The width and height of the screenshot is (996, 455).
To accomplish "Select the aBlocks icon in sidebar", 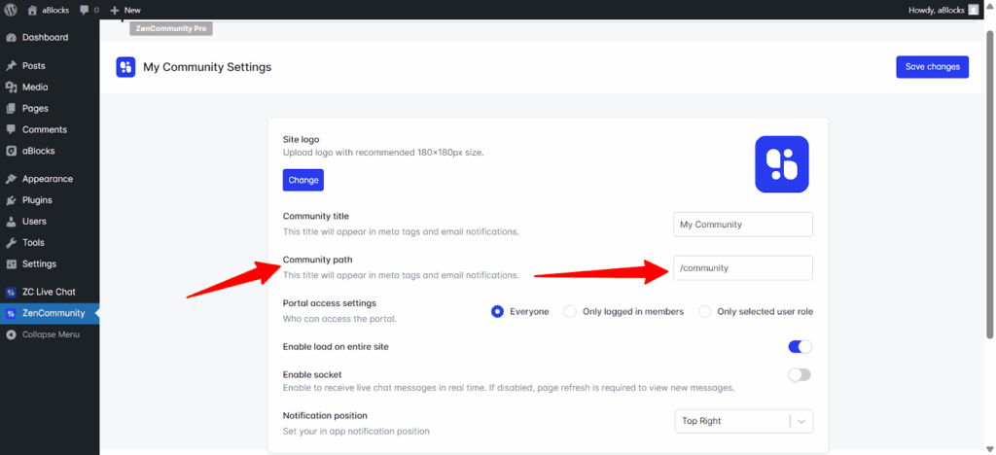I will tap(11, 151).
